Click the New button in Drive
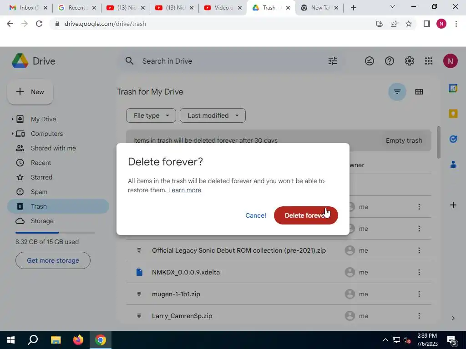Screen dimensions: 466x349 [x=30, y=92]
